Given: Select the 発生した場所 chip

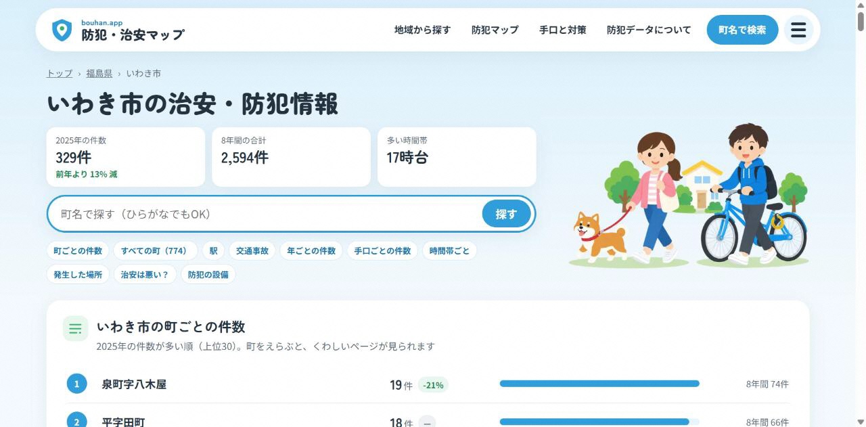Looking at the screenshot, I should [x=78, y=275].
